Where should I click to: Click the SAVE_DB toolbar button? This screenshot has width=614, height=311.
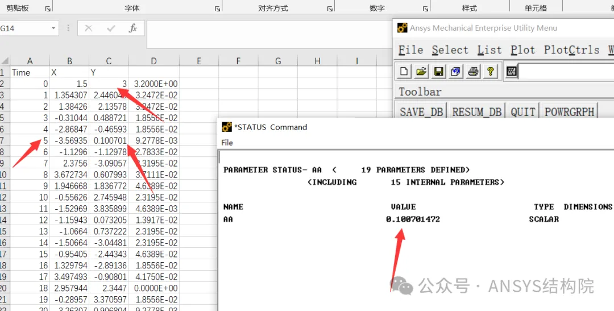coord(421,111)
